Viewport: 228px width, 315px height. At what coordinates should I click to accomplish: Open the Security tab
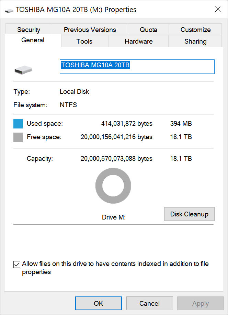click(x=28, y=30)
